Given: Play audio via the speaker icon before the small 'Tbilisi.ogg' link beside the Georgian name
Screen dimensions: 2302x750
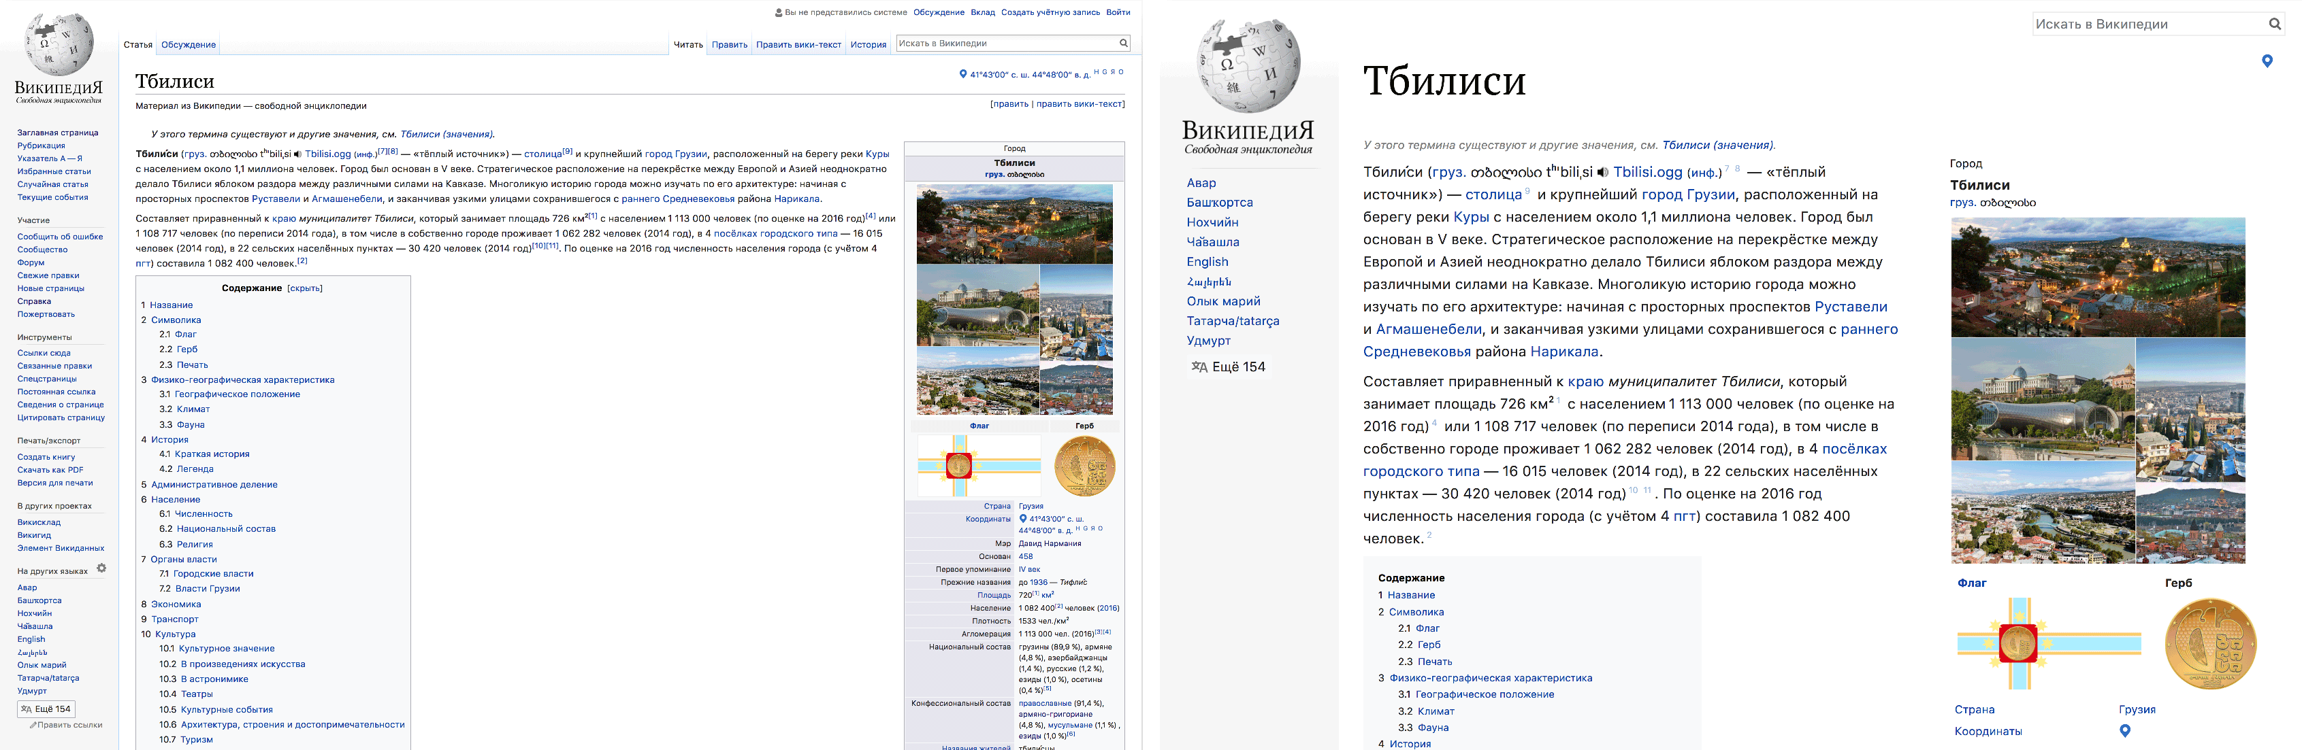Looking at the screenshot, I should [299, 154].
